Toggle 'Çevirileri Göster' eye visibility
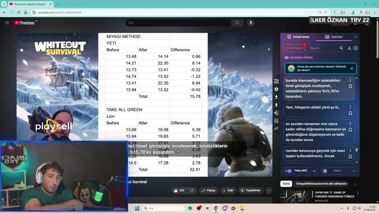This screenshot has width=379, height=213. tap(286, 58)
